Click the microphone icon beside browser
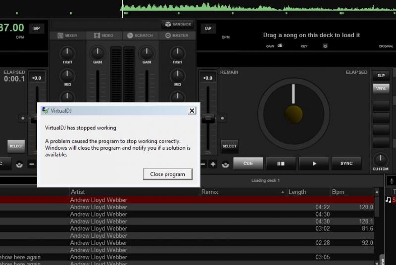 391,181
